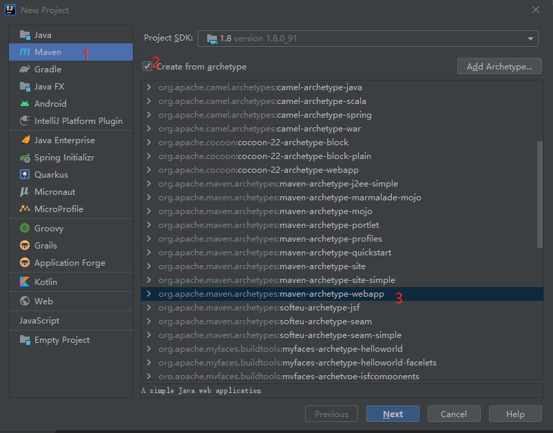Select Android project type label
The width and height of the screenshot is (553, 433).
[x=50, y=104]
